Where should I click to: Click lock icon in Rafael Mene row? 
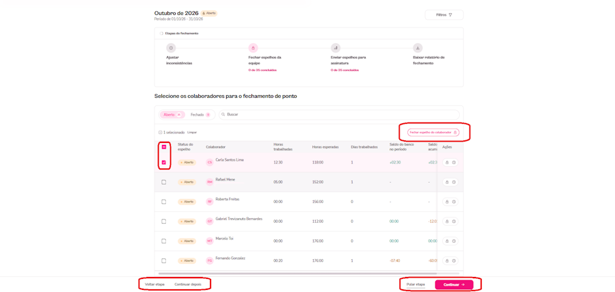pos(447,182)
